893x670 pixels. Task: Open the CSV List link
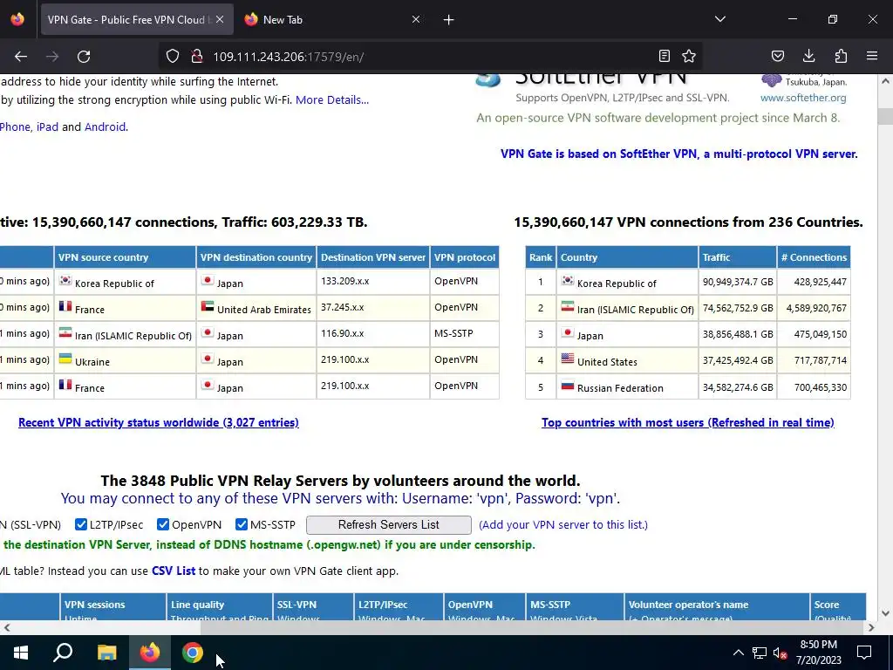(174, 571)
